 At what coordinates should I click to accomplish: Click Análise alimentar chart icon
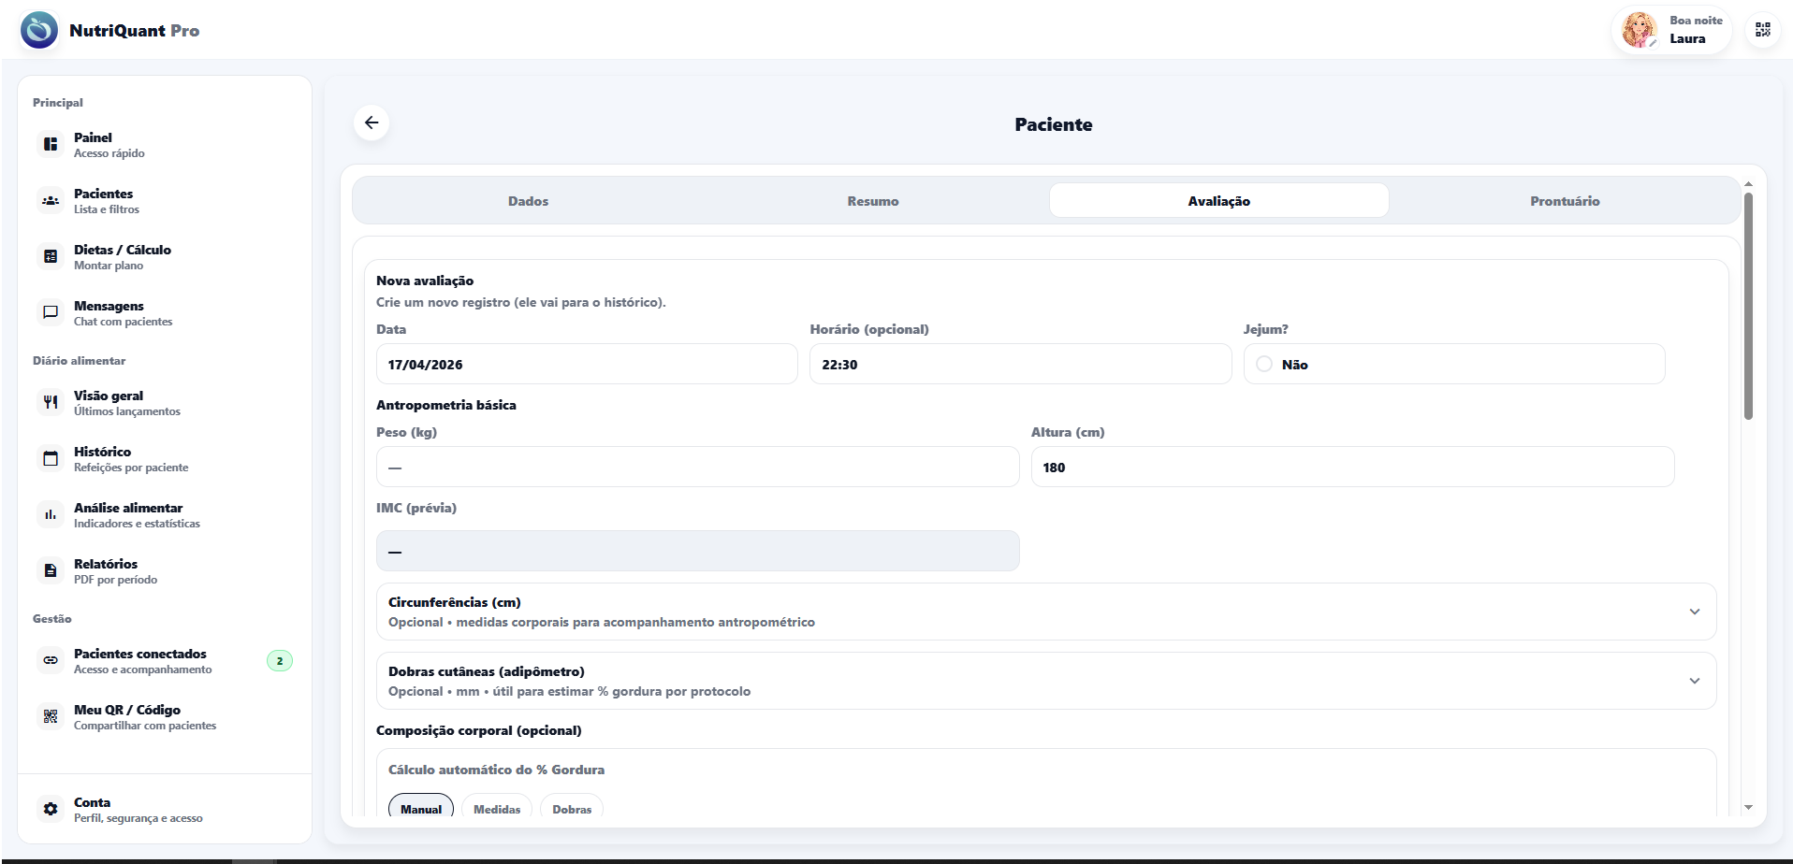point(51,514)
